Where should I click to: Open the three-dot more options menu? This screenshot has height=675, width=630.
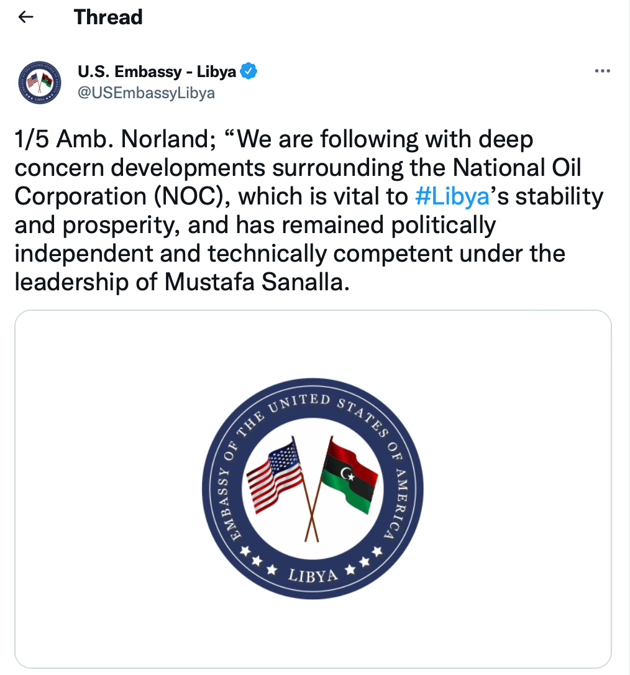[602, 71]
